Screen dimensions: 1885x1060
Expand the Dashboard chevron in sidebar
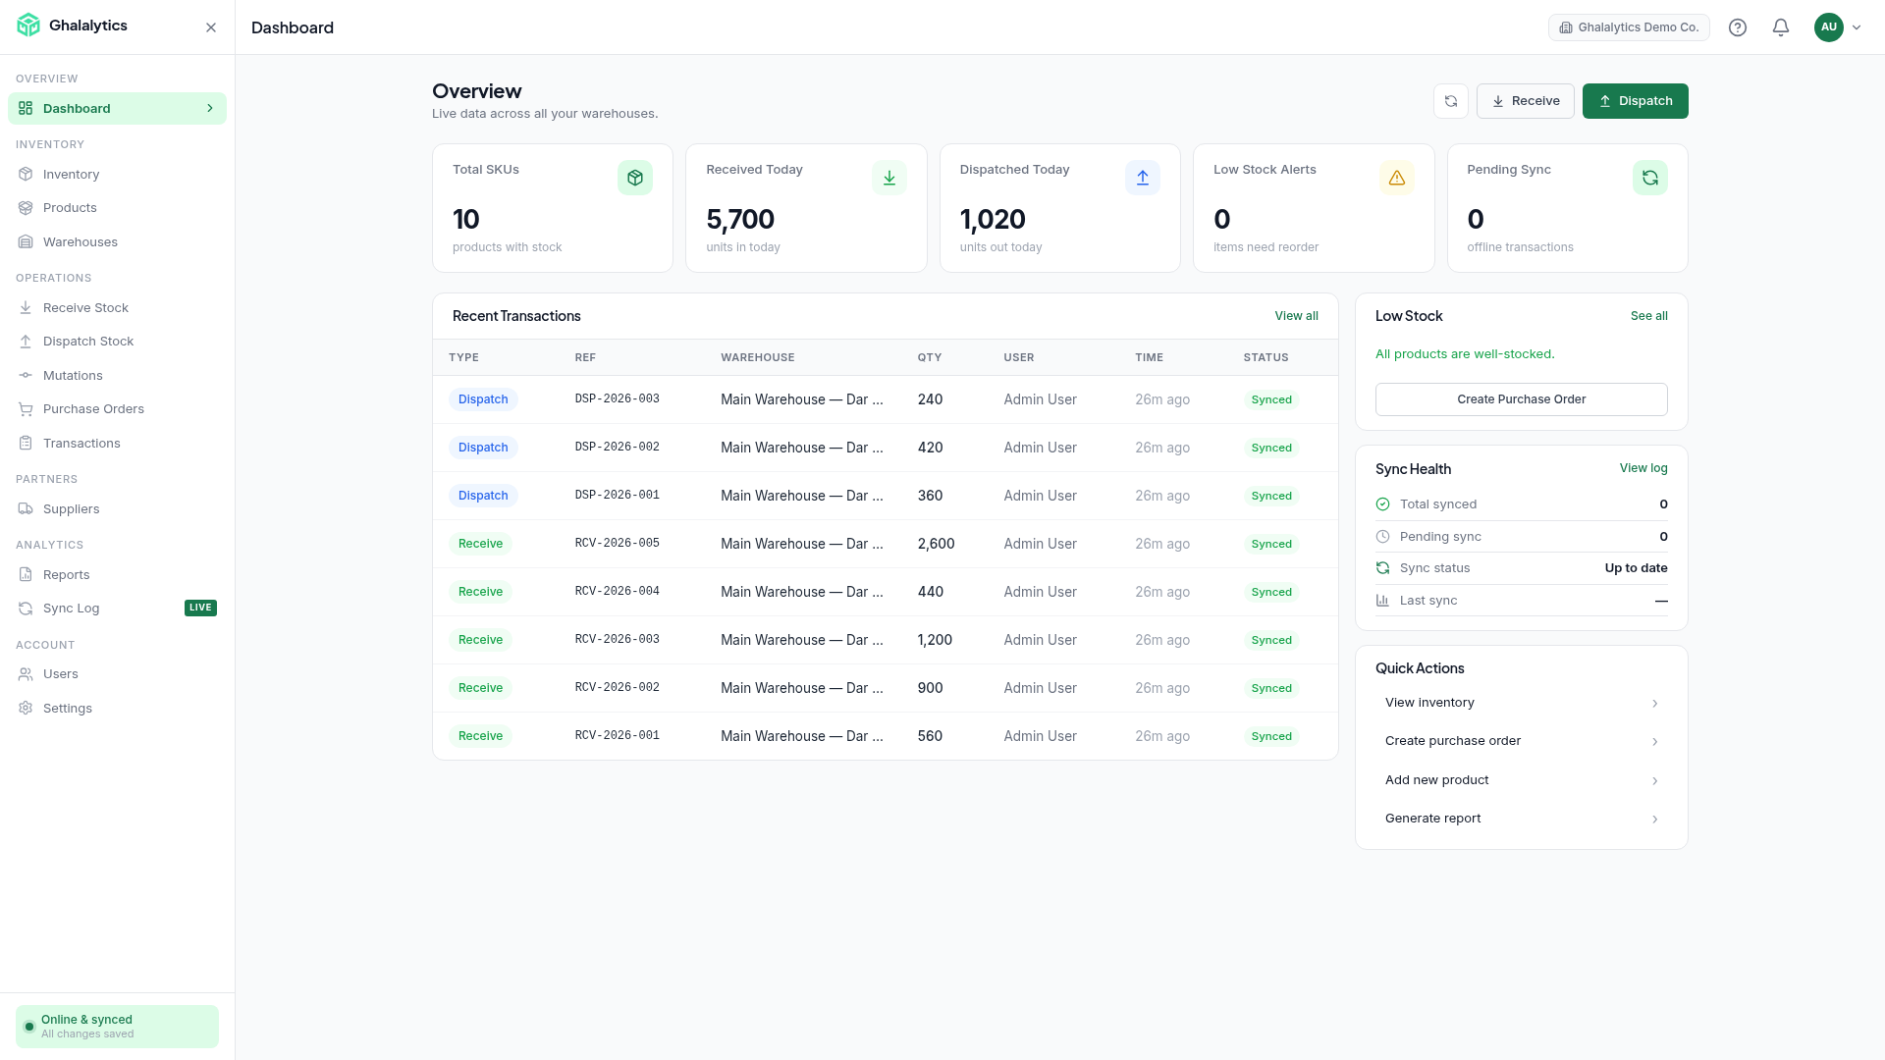(x=209, y=108)
